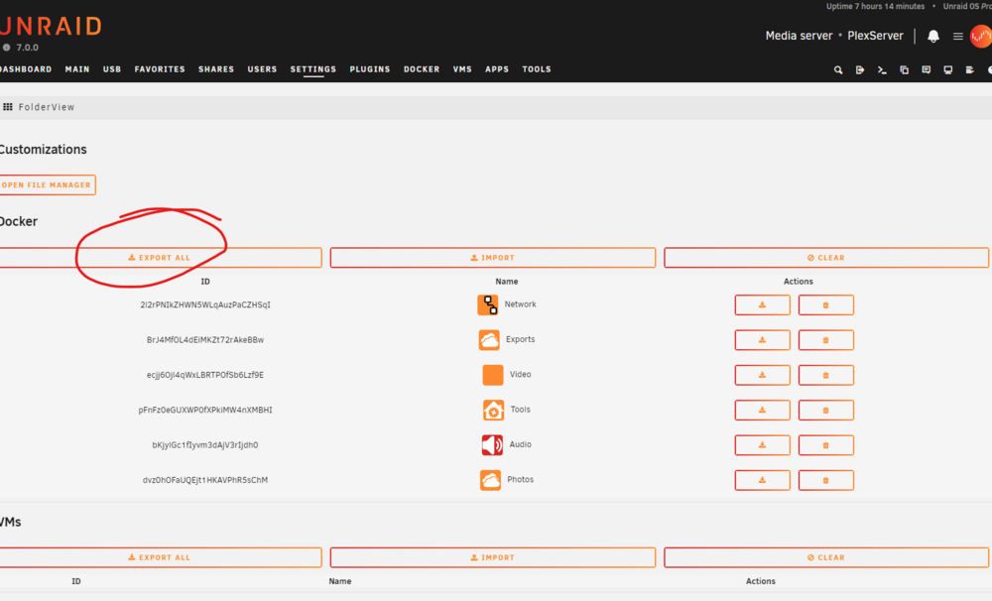Click Export All under Docker
The height and width of the screenshot is (601, 992).
tap(160, 258)
